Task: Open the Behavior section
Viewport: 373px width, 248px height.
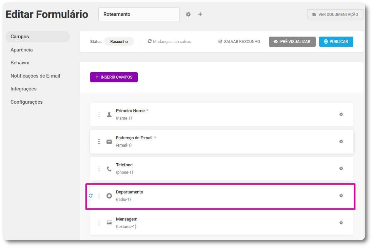Action: (20, 63)
